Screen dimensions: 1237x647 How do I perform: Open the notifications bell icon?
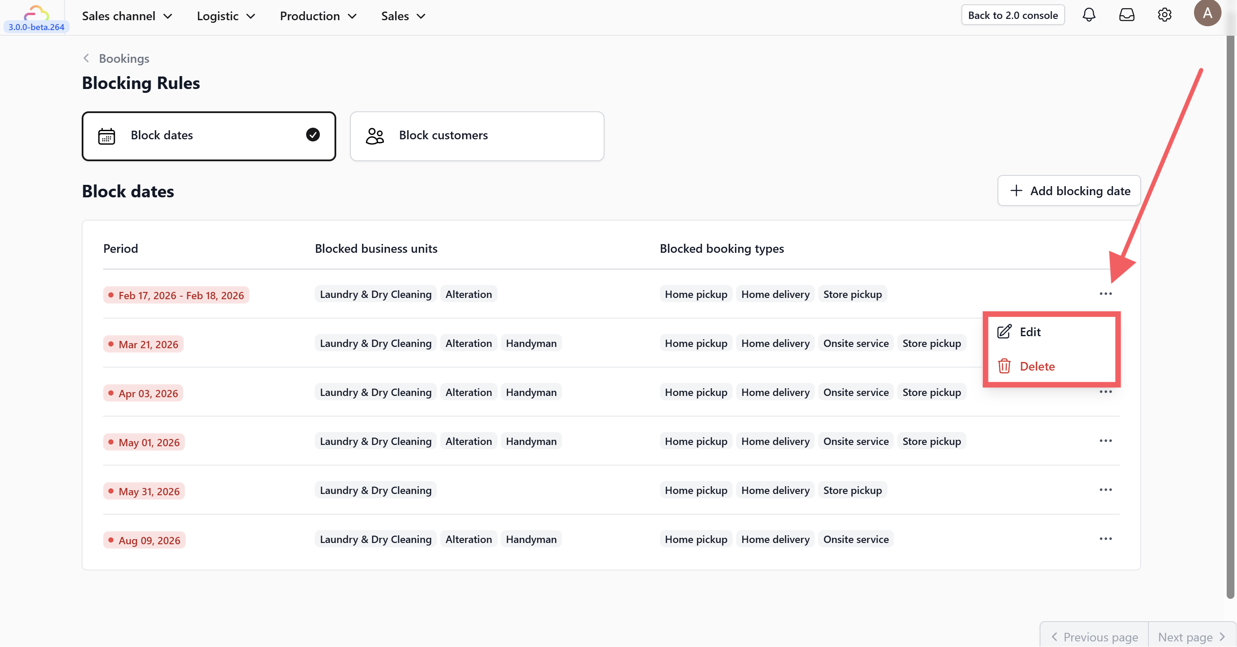point(1089,15)
